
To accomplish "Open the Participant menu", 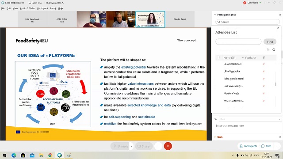I will (42, 8).
